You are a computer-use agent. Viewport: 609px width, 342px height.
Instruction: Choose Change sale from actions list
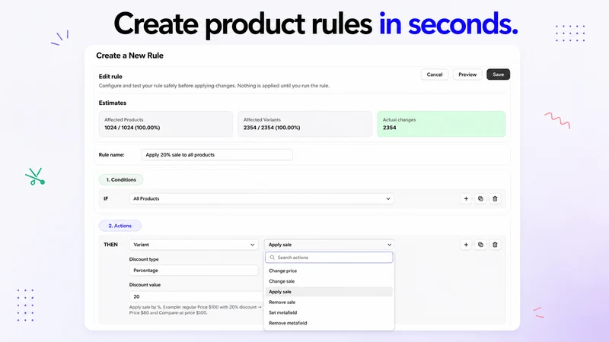(x=329, y=281)
